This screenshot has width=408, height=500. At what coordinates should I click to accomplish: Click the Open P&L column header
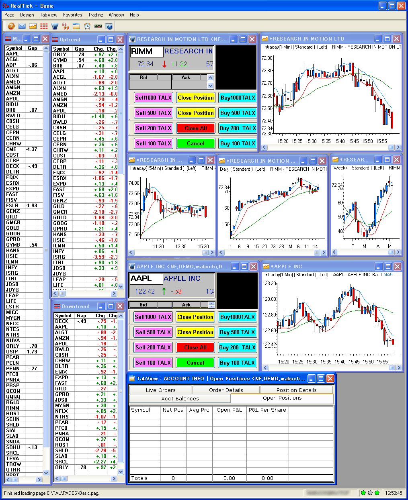(x=229, y=410)
